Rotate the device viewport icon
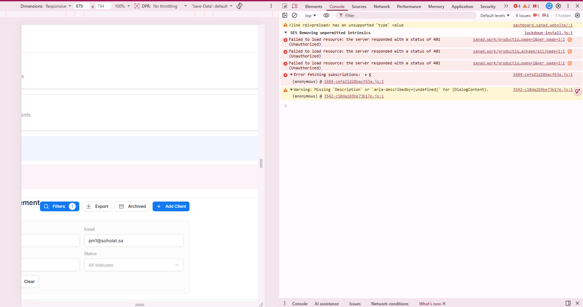 (x=240, y=6)
